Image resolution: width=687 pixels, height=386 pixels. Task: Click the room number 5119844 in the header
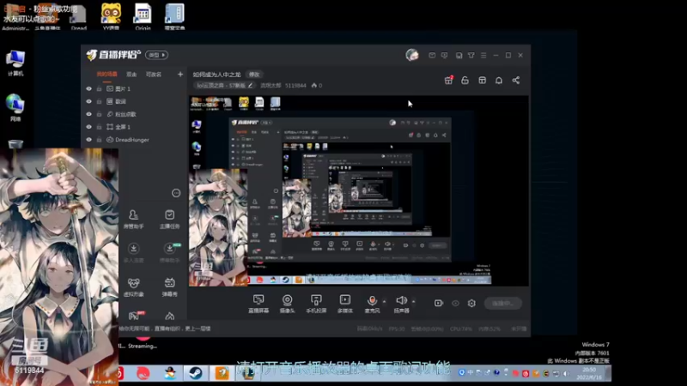[295, 85]
